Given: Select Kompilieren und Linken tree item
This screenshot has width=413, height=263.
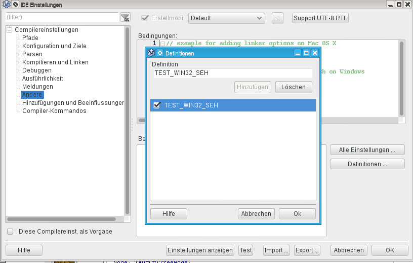Looking at the screenshot, I should point(55,62).
